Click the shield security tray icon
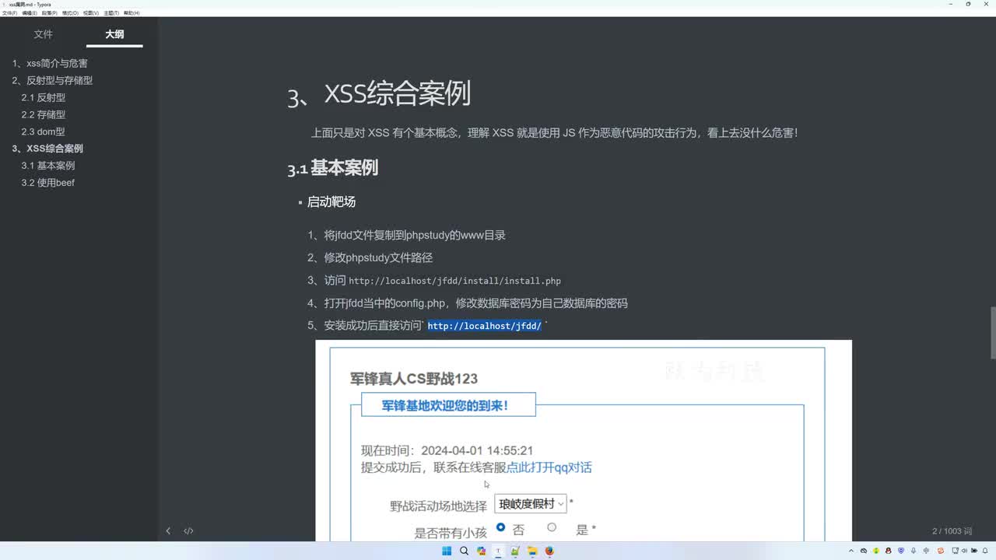 pyautogui.click(x=901, y=551)
